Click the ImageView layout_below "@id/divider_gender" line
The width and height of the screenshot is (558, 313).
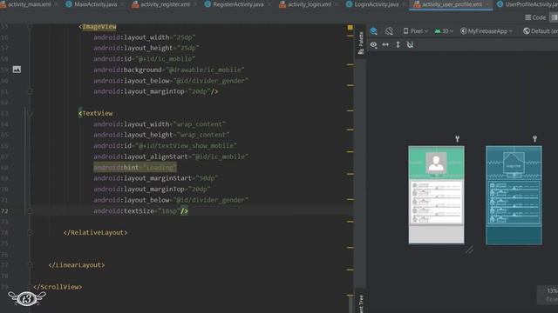point(171,81)
